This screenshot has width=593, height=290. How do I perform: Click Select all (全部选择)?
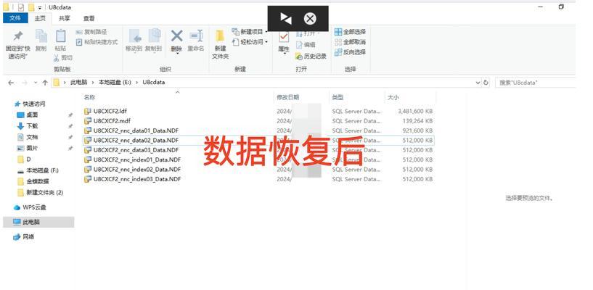pos(350,32)
